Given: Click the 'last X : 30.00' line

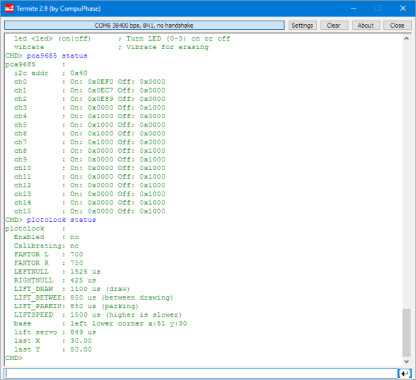Looking at the screenshot, I should point(53,341).
